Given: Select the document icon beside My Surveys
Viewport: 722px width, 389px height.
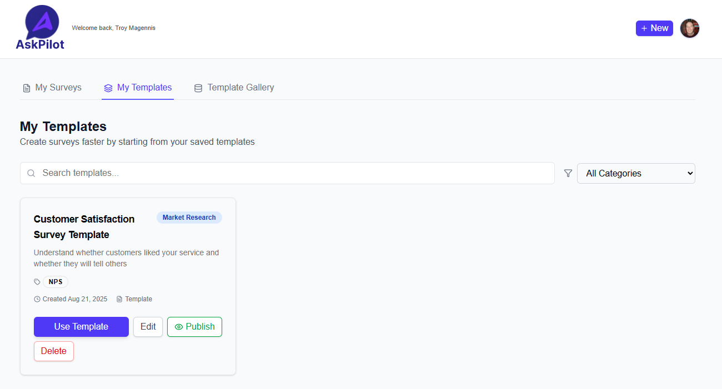Looking at the screenshot, I should point(26,88).
